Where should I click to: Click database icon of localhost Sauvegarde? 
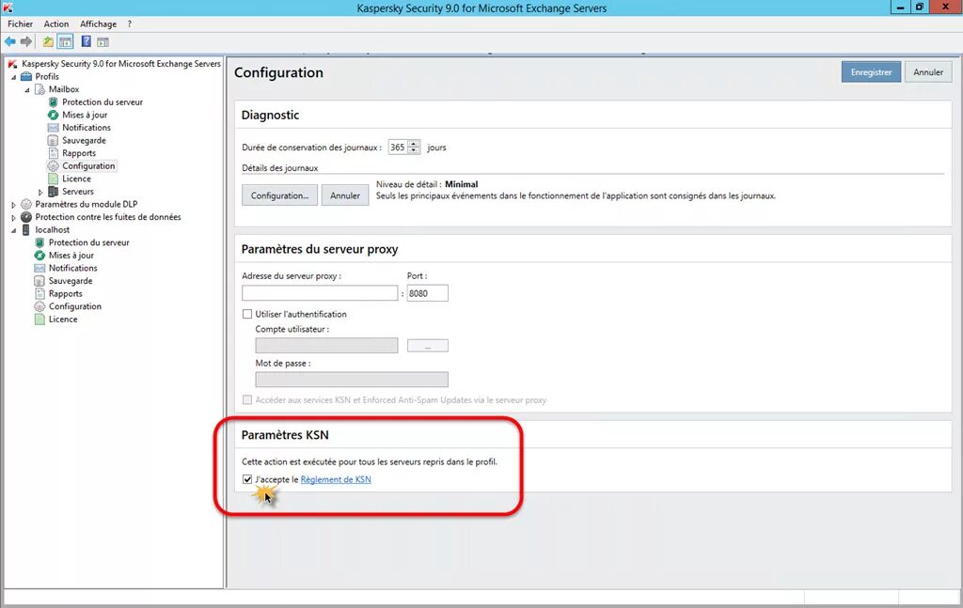pyautogui.click(x=39, y=281)
